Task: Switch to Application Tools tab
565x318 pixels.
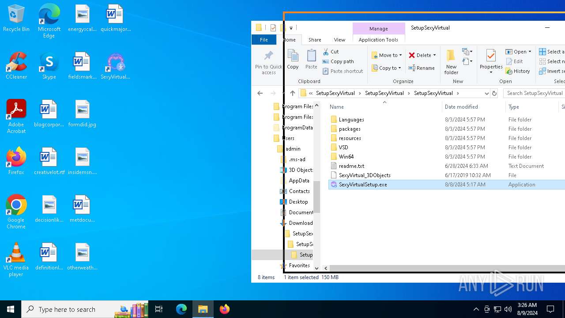Action: (x=378, y=40)
